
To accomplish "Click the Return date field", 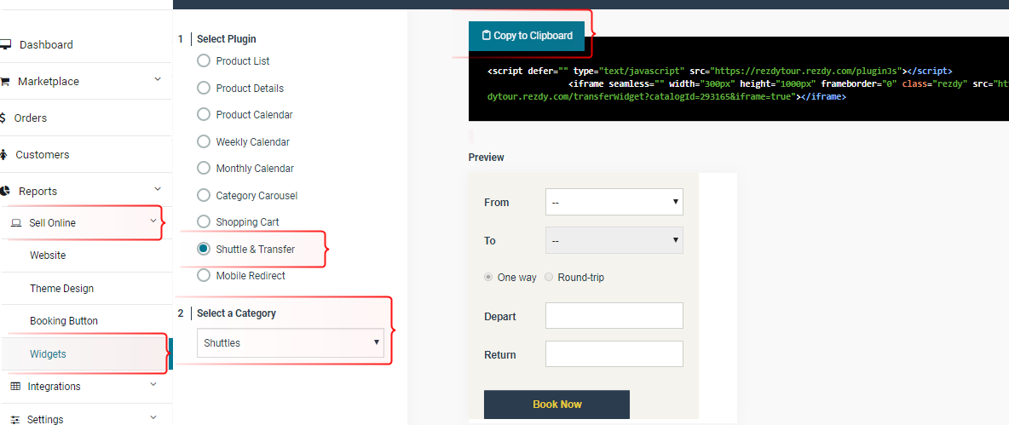I will [x=614, y=354].
